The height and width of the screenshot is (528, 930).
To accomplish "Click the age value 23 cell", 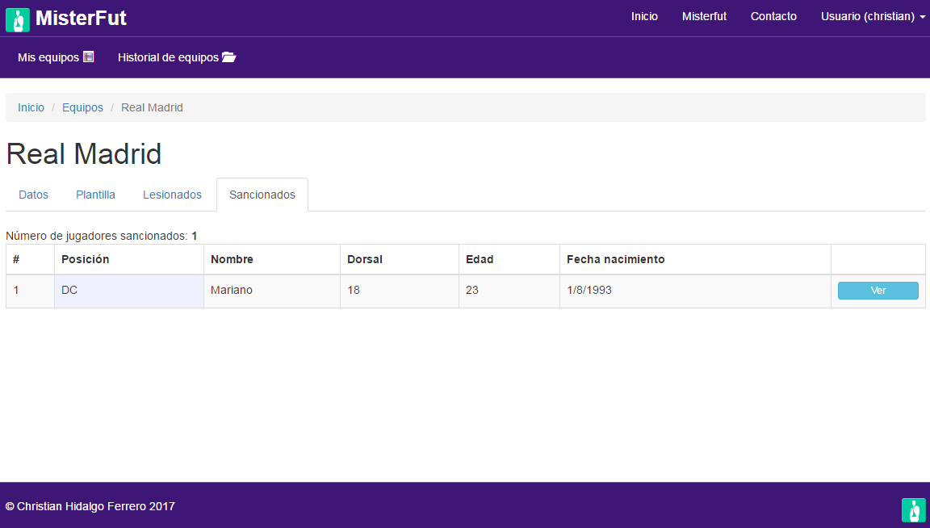I will (509, 291).
